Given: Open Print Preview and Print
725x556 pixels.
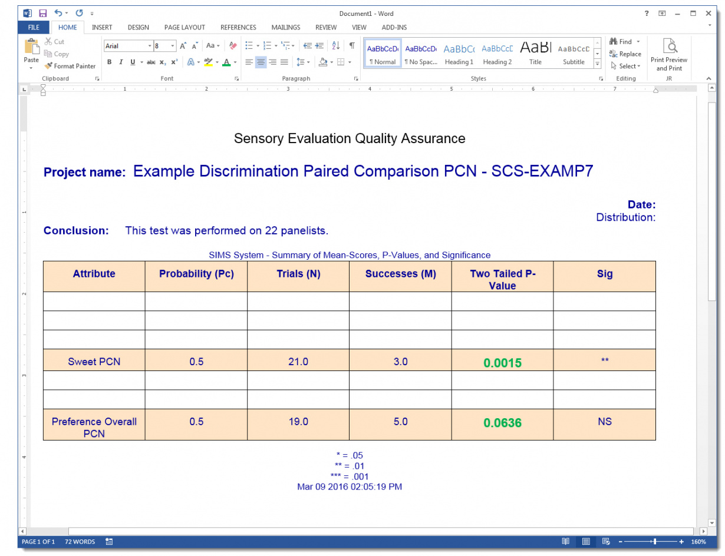Looking at the screenshot, I should [x=669, y=54].
